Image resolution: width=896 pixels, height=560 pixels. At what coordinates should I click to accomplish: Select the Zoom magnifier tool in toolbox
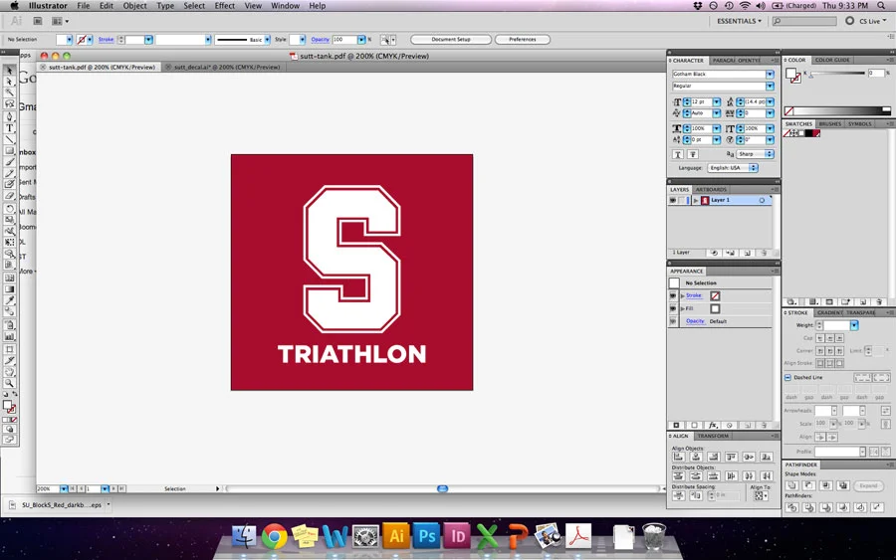coord(9,383)
